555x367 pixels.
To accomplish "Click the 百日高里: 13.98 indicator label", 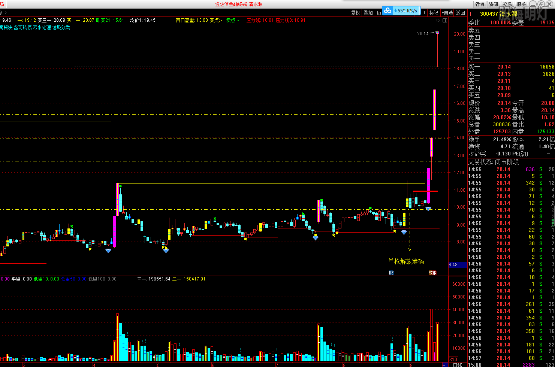I will click(192, 20).
